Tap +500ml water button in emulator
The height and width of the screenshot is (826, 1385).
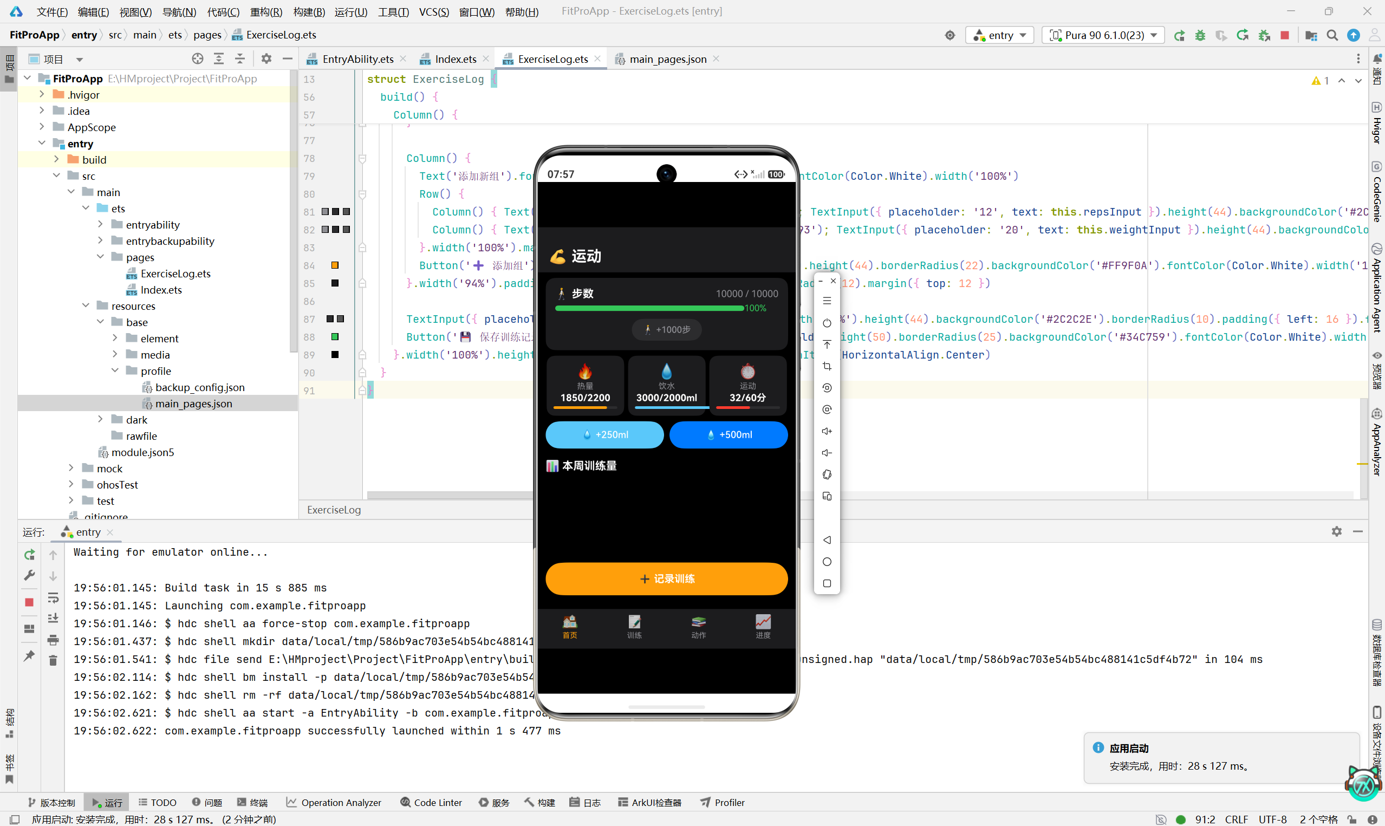coord(729,435)
